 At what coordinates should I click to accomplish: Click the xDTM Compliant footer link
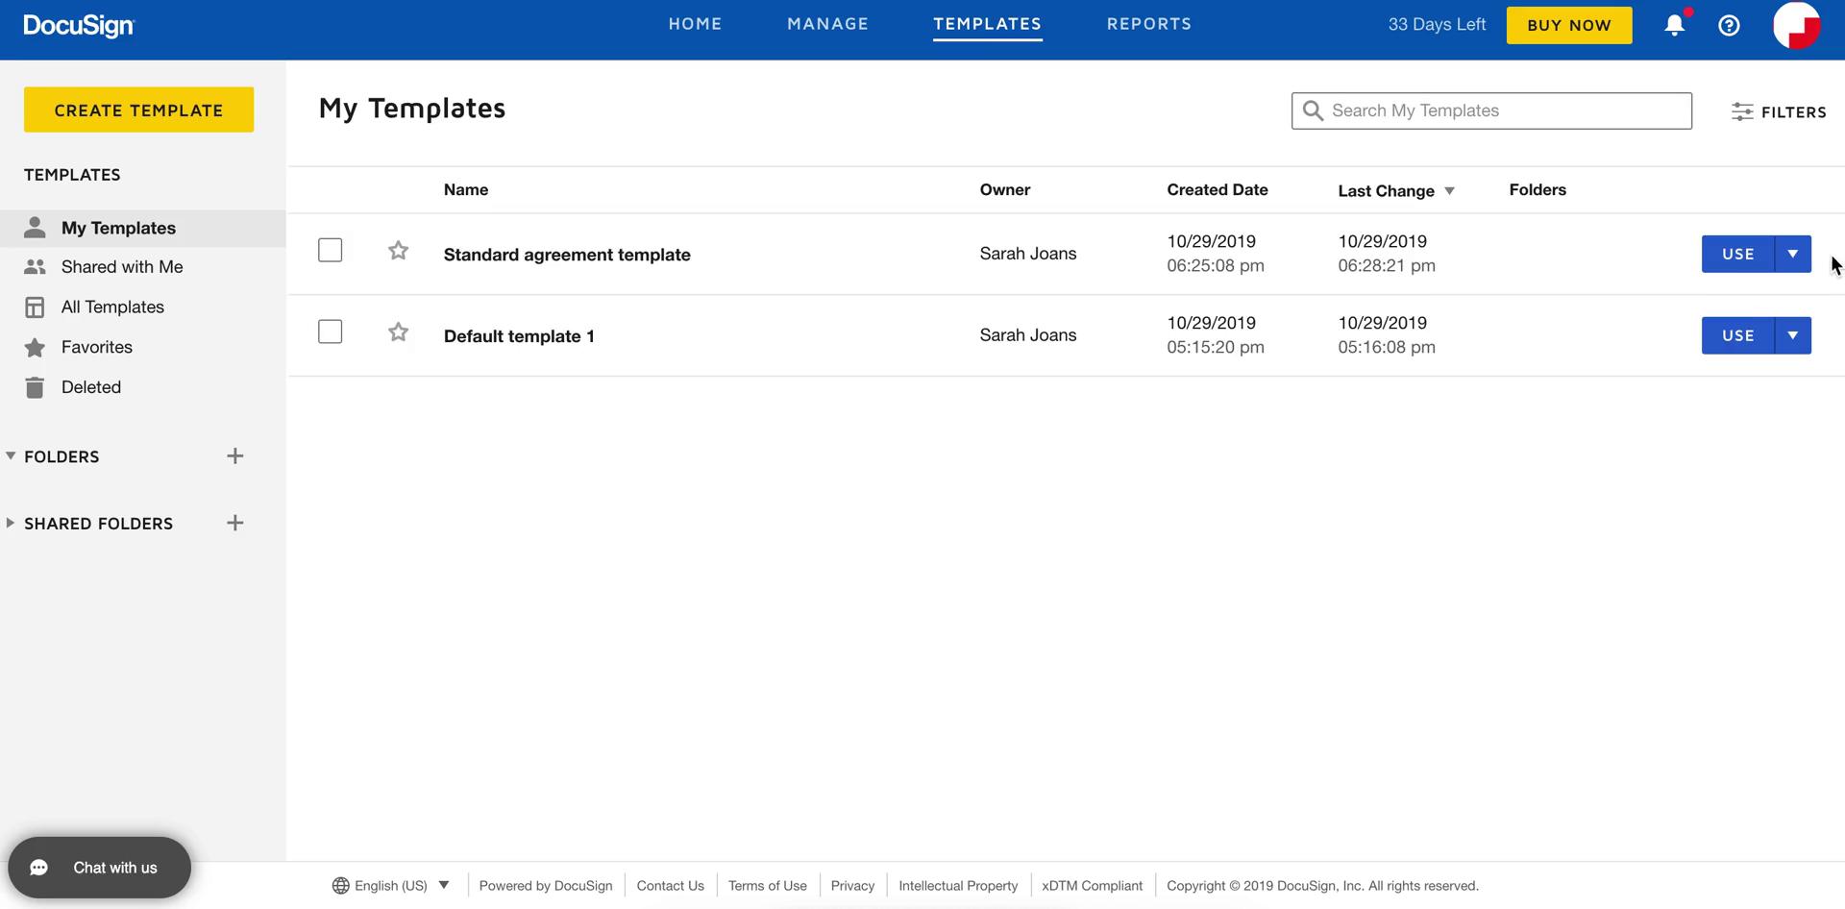pos(1092,886)
